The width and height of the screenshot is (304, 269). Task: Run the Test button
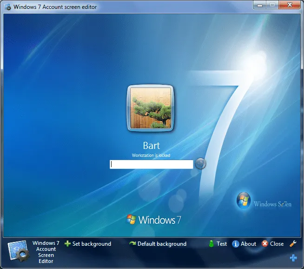pyautogui.click(x=218, y=244)
